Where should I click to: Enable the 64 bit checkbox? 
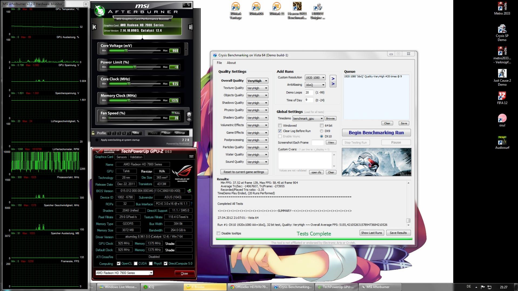321,125
